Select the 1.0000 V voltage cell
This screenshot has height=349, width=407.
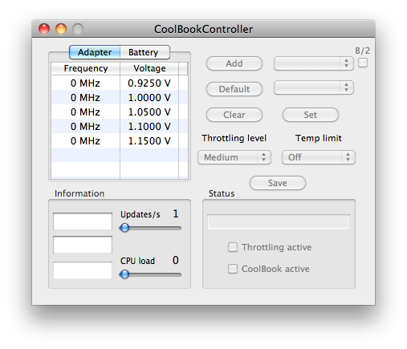point(149,98)
